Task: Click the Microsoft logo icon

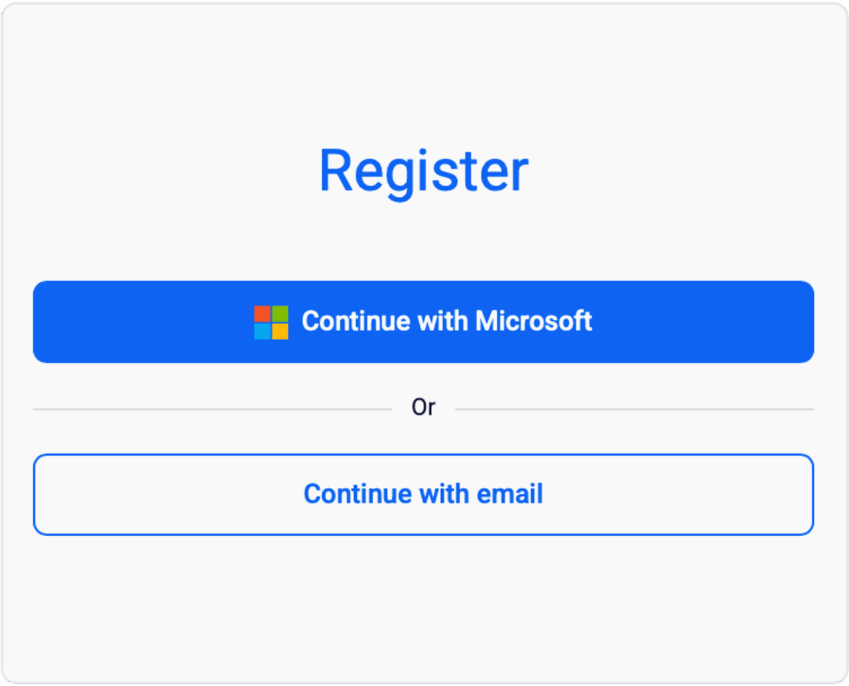Action: coord(271,323)
